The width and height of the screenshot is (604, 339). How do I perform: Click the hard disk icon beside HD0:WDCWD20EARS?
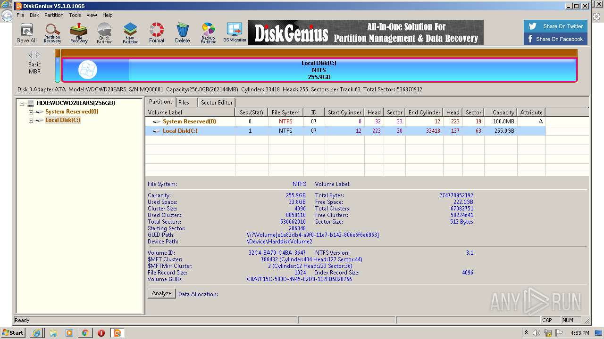(31, 103)
